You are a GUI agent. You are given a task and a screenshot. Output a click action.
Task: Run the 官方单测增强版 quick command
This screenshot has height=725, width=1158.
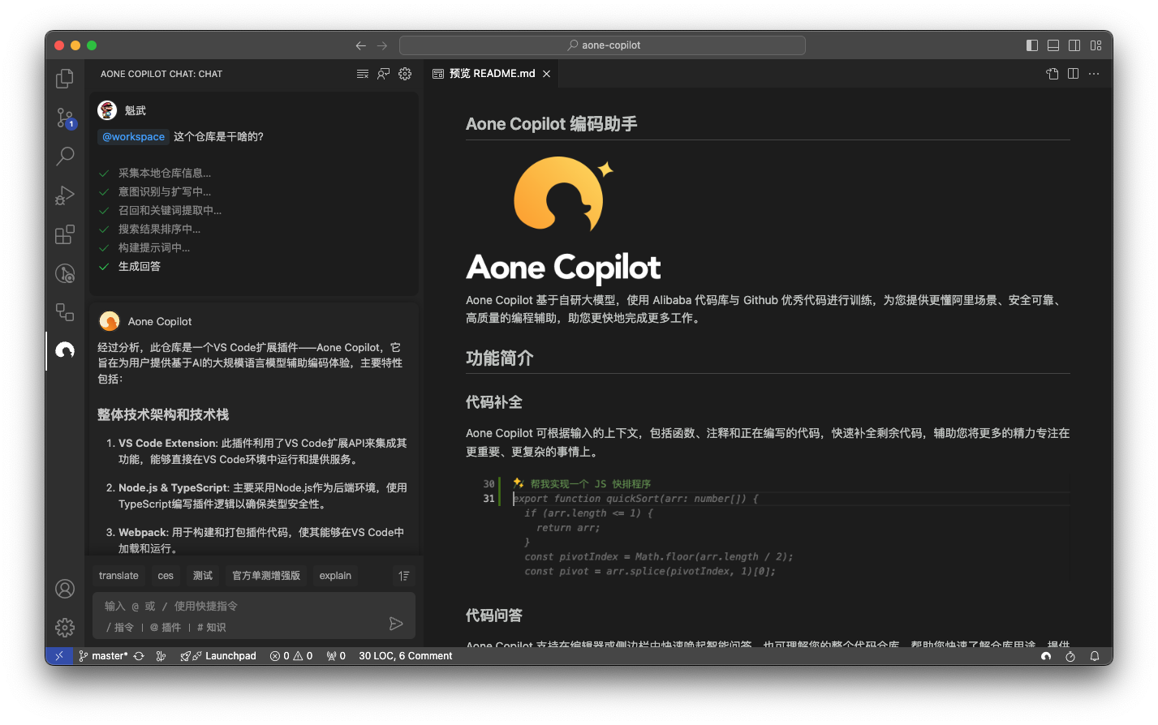[266, 576]
